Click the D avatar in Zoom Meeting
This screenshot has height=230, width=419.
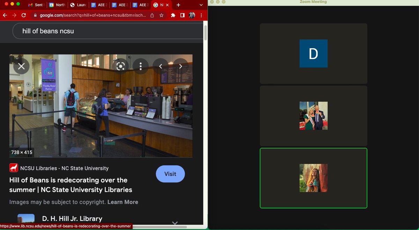pos(313,53)
